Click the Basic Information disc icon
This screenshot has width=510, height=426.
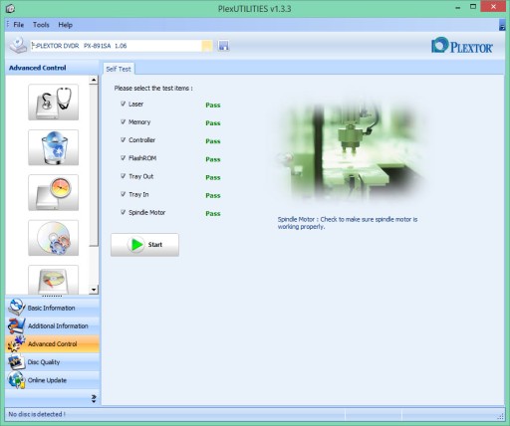tap(16, 307)
